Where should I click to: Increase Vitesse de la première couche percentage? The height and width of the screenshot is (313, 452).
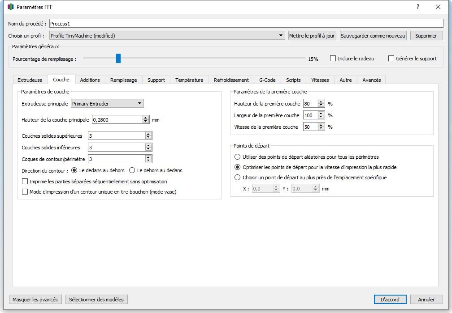[x=321, y=125]
